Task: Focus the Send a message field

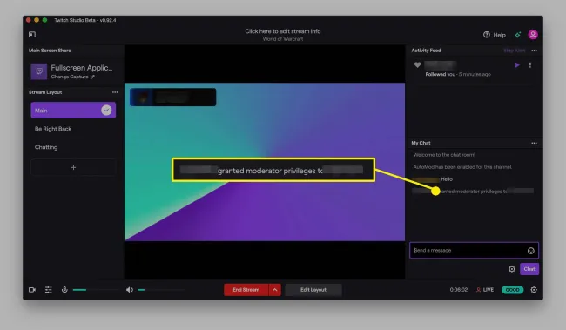Action: click(x=474, y=250)
